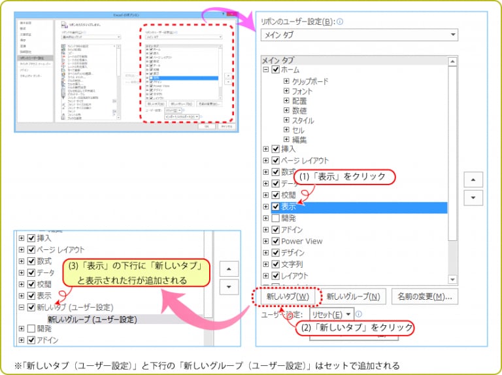Collapse the ホーム tree node
The image size is (502, 375).
coord(265,70)
